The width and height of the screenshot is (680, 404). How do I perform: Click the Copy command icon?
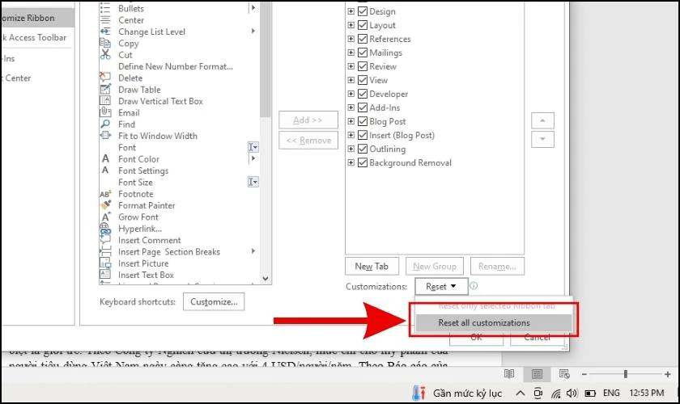point(105,43)
